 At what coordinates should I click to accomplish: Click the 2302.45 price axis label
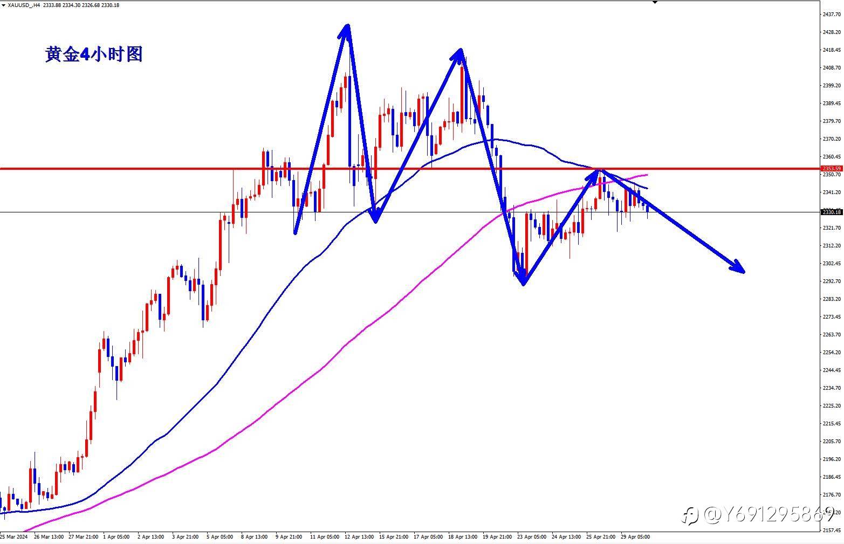coord(832,264)
